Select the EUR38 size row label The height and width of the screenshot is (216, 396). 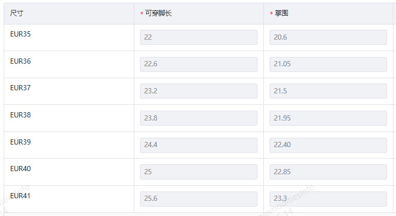[20, 115]
